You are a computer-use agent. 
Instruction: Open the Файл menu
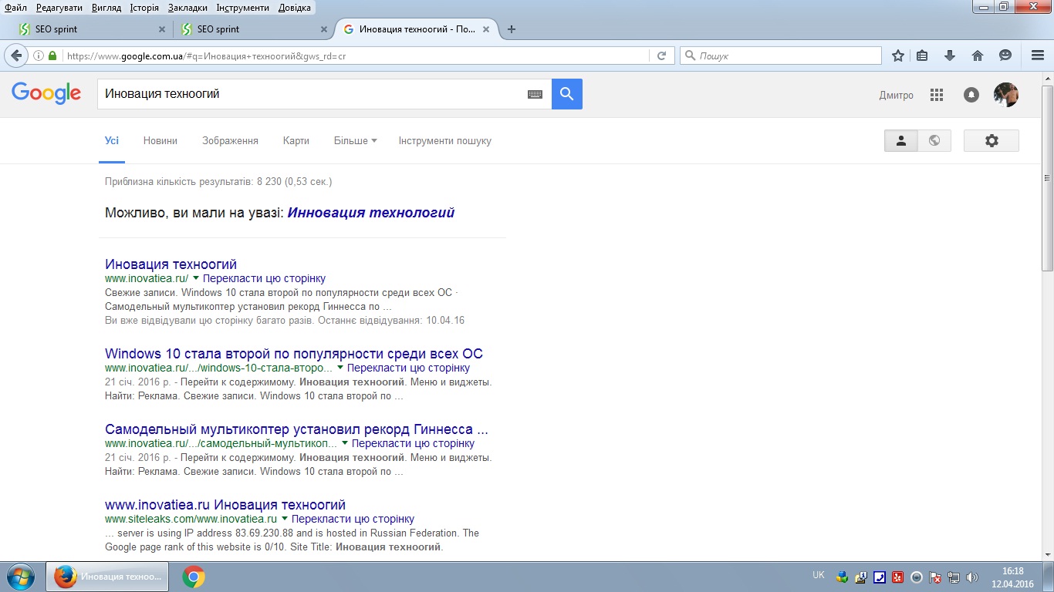15,8
